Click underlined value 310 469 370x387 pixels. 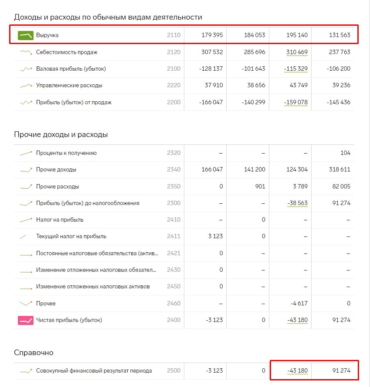pyautogui.click(x=297, y=52)
